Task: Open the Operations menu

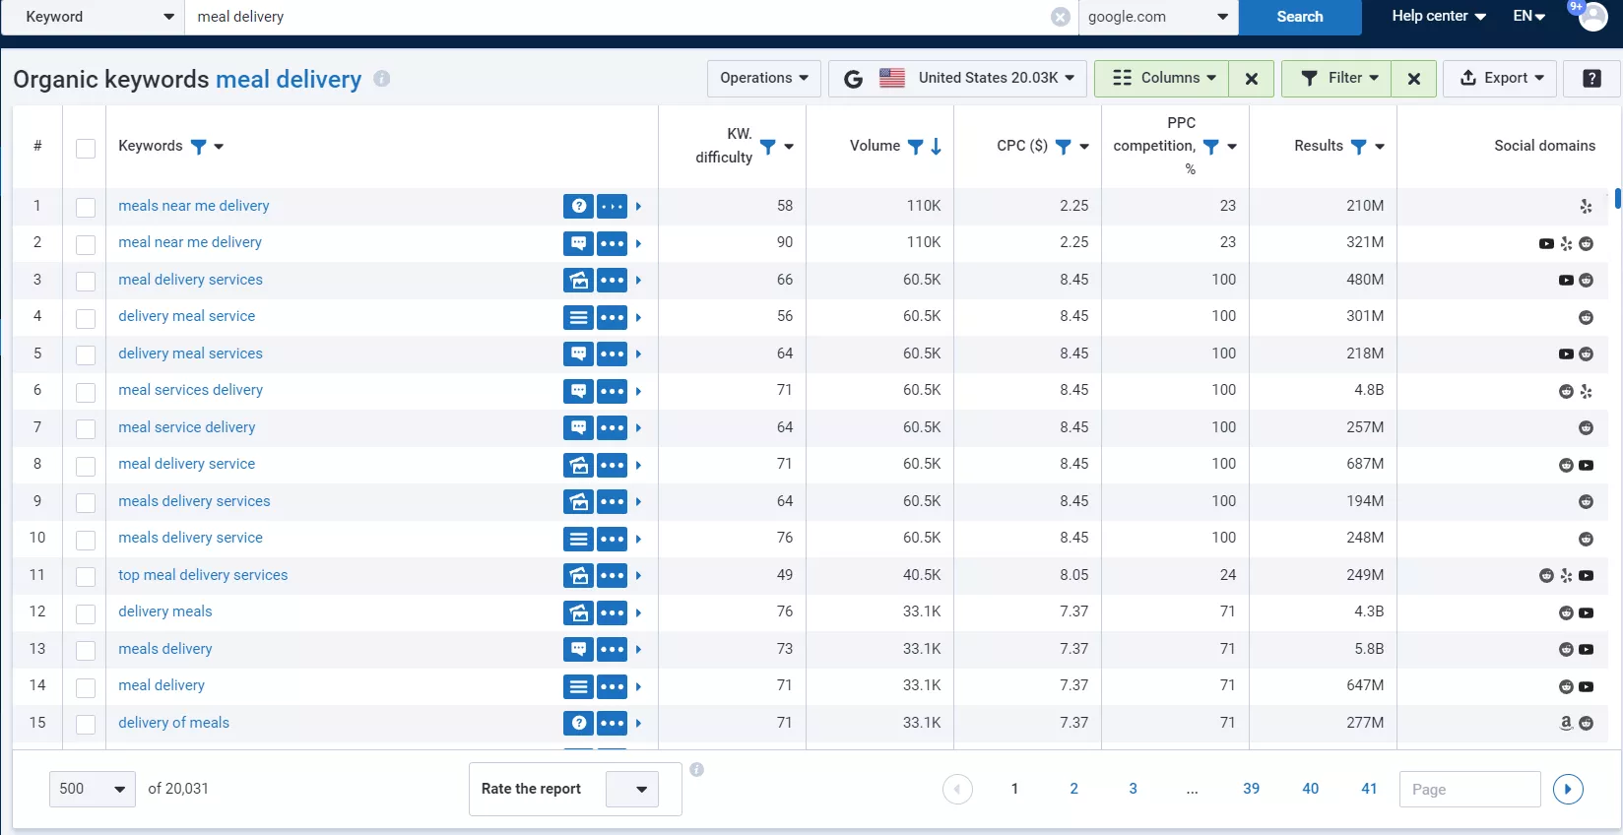Action: pos(764,79)
